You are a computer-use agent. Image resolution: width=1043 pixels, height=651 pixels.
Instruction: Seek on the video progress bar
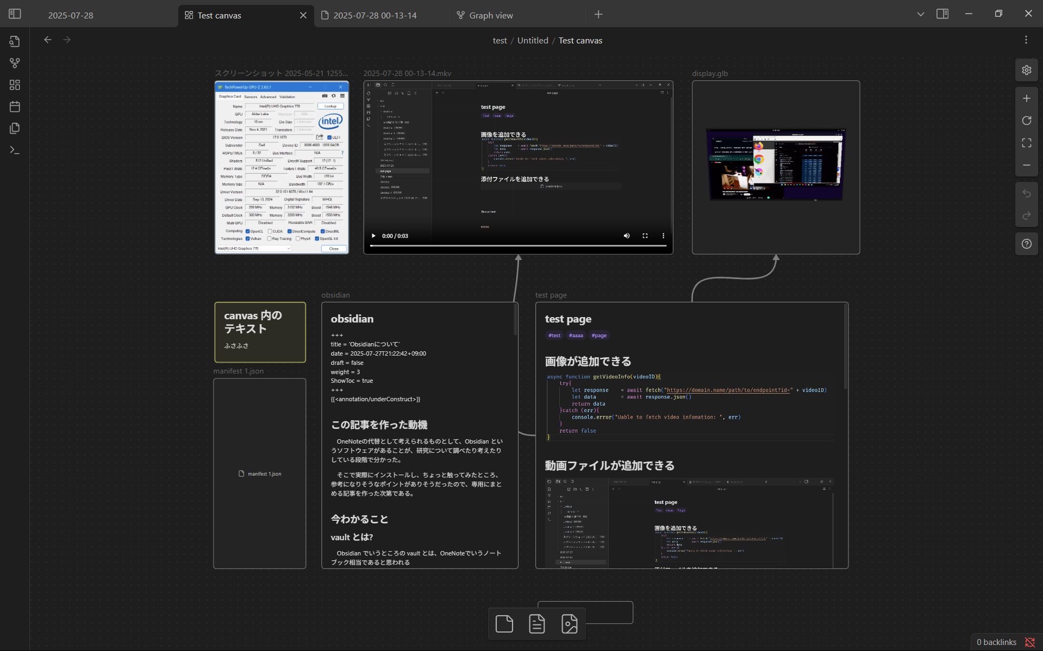coord(518,246)
